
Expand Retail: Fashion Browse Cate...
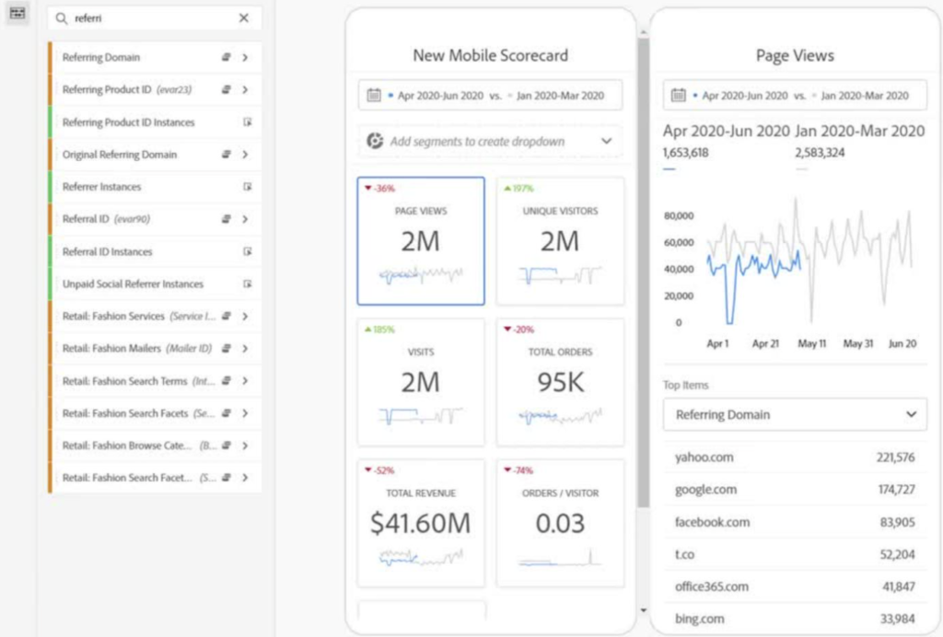coord(245,446)
